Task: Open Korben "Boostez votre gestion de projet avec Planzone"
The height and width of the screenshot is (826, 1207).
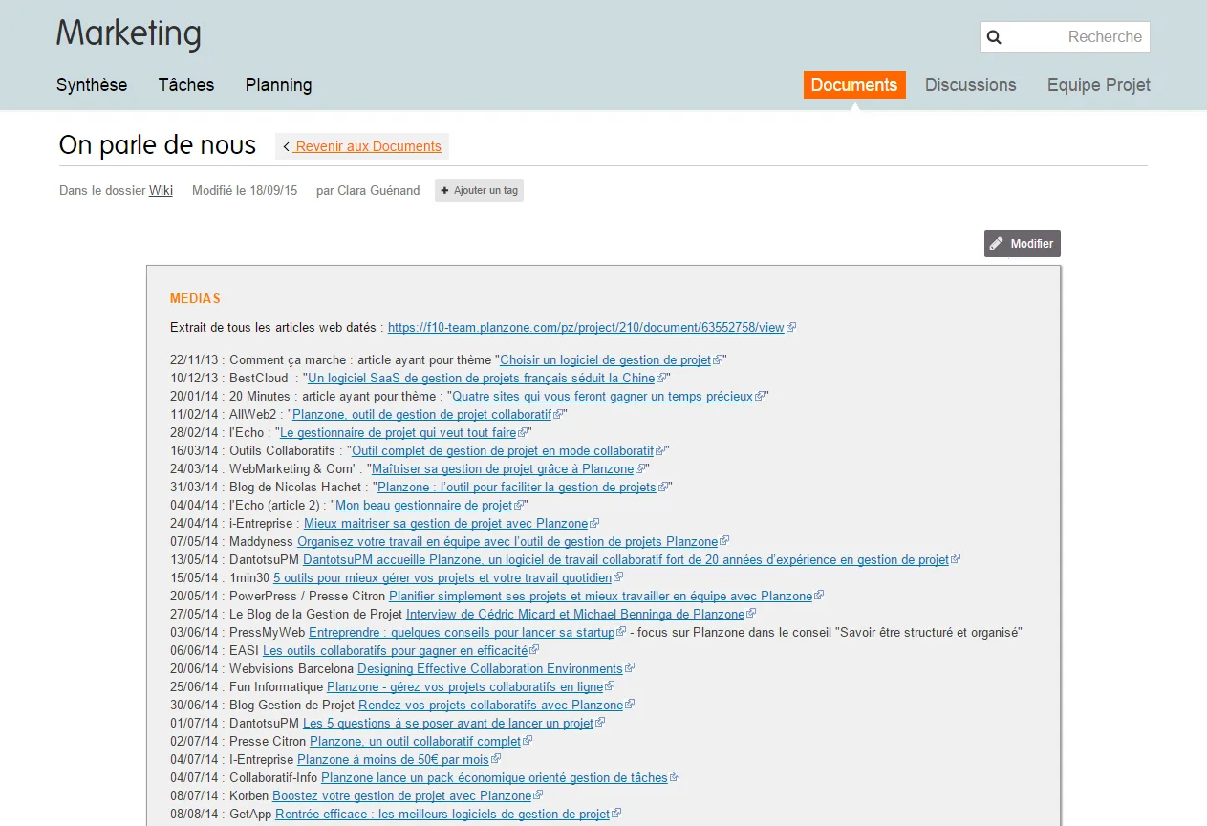Action: tap(401, 796)
